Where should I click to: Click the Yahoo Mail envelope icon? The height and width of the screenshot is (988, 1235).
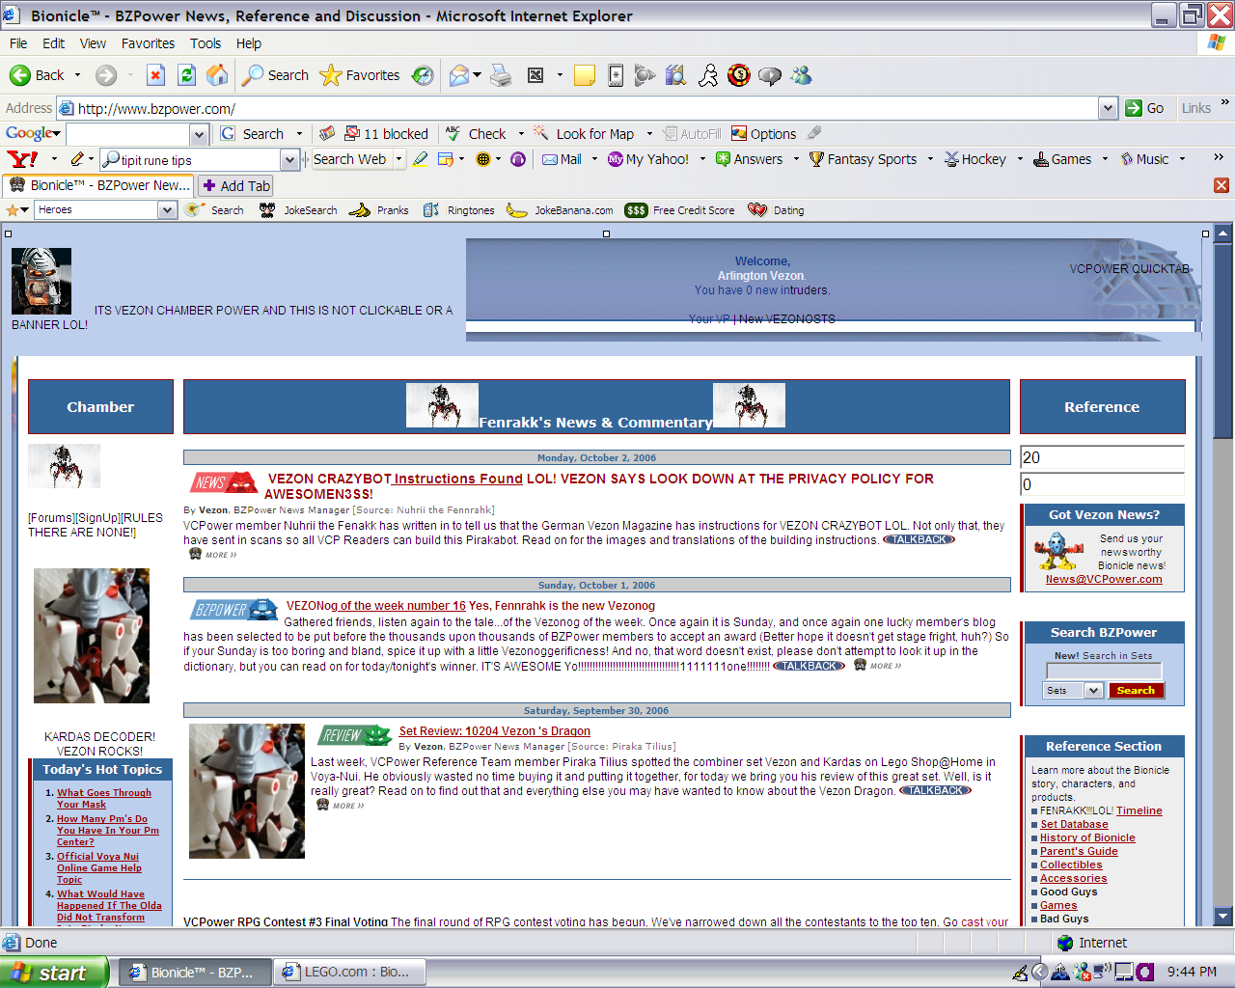pos(550,159)
